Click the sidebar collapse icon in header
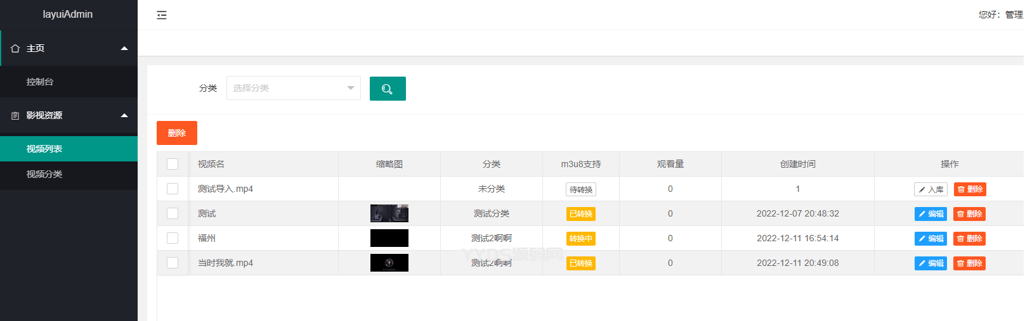The width and height of the screenshot is (1025, 321). pyautogui.click(x=162, y=15)
